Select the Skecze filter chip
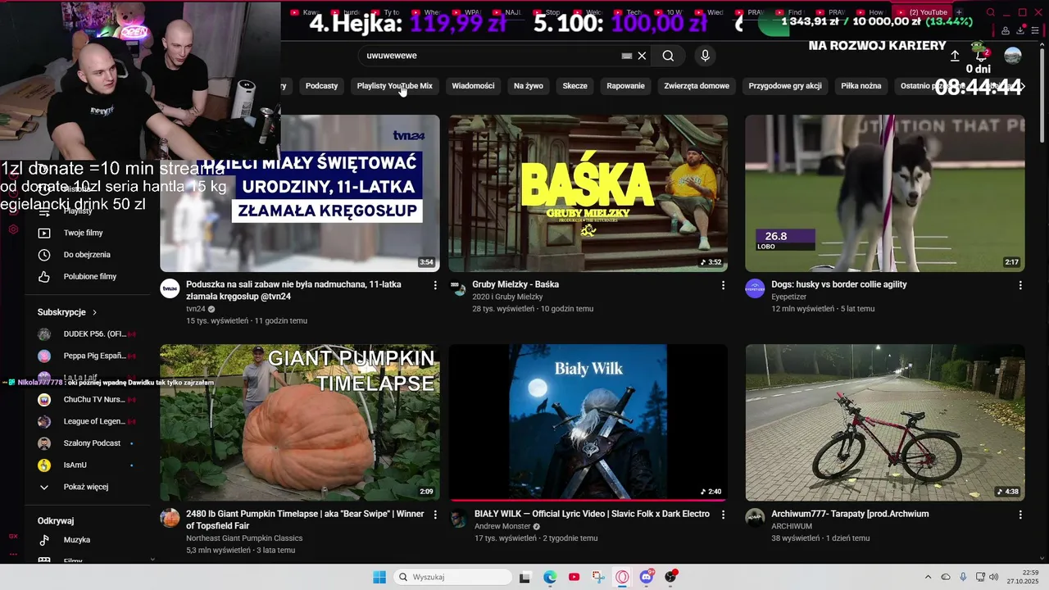The height and width of the screenshot is (590, 1049). [x=574, y=86]
